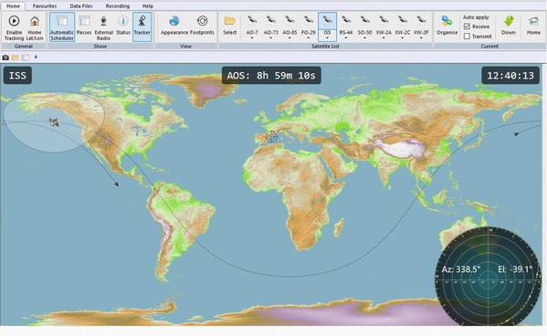Viewport: 547px width, 336px height.
Task: Click the Organise satellites button
Action: tap(447, 26)
